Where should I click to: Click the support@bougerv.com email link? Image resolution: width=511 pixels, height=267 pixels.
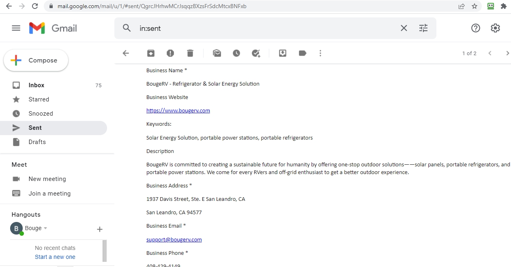(x=174, y=239)
